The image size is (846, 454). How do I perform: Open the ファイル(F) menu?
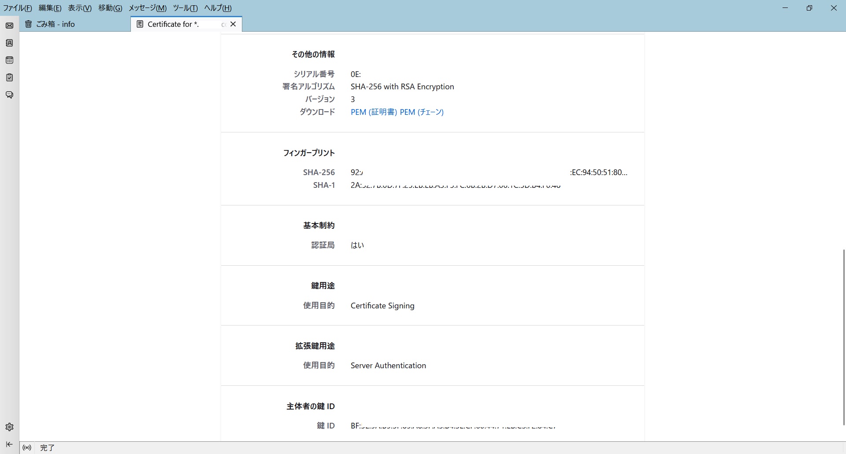click(x=18, y=8)
